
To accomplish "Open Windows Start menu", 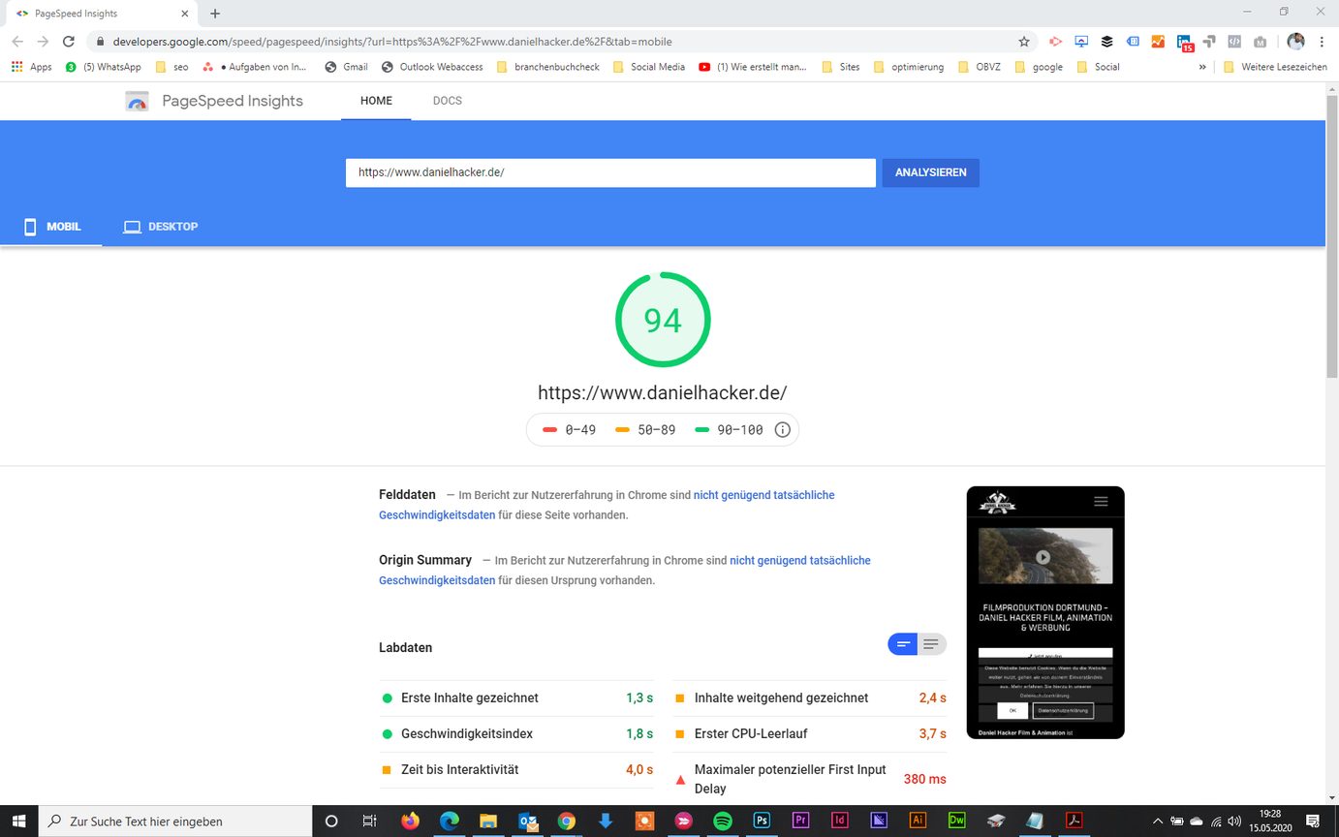I will point(18,821).
